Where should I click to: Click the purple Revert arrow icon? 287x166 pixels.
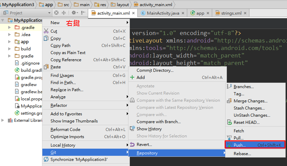click(x=132, y=144)
